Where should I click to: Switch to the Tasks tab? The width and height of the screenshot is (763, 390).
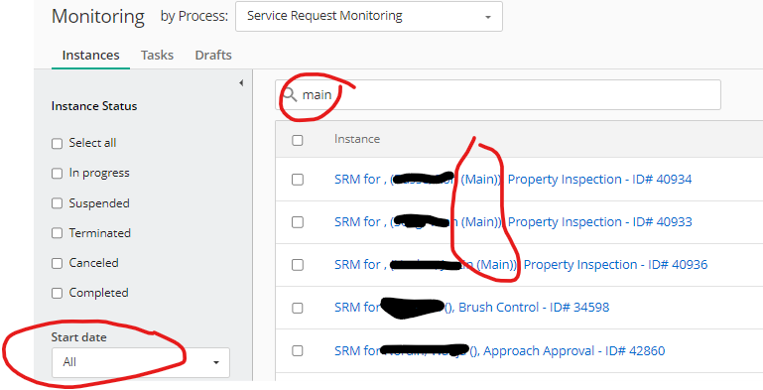pos(157,55)
